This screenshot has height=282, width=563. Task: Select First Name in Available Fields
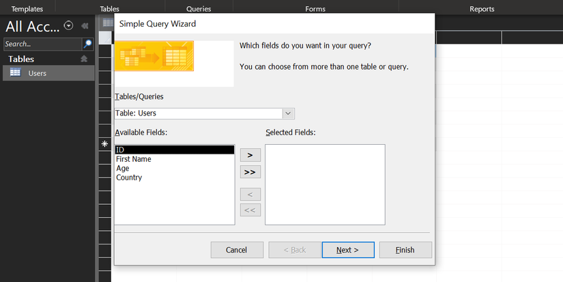pyautogui.click(x=175, y=159)
